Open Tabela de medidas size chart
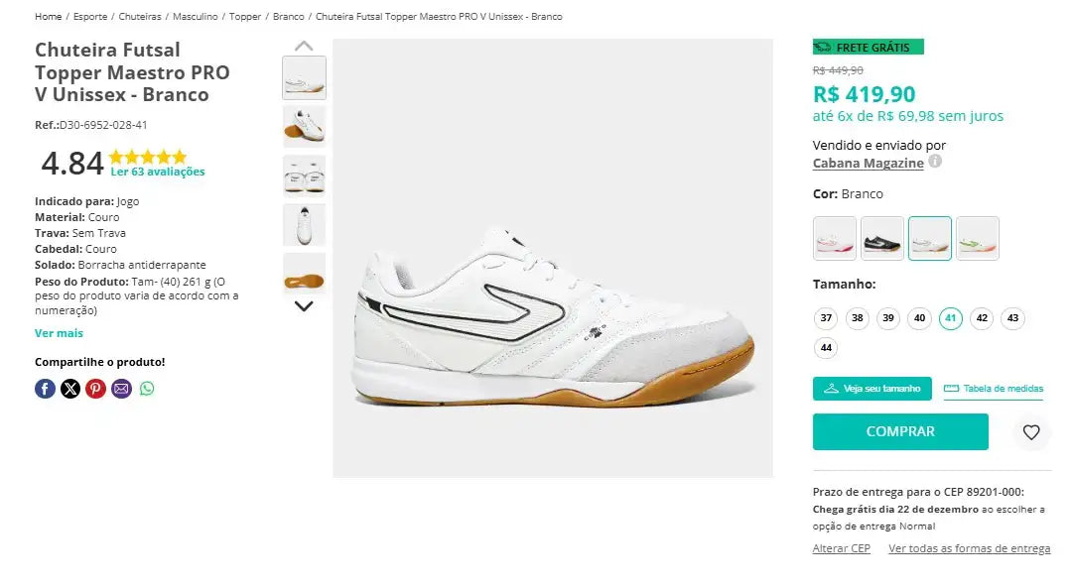 (993, 388)
